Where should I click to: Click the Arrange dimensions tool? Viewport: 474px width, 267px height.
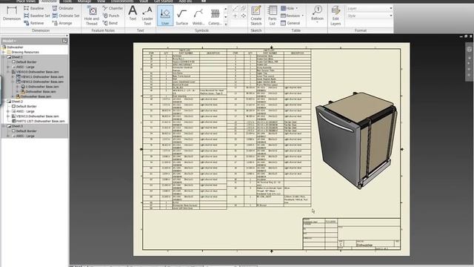tap(62, 23)
